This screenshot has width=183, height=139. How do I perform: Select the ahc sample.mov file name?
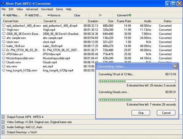click(x=16, y=38)
